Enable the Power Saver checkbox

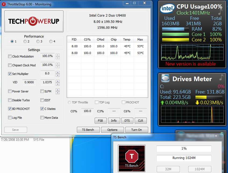pos(10,91)
